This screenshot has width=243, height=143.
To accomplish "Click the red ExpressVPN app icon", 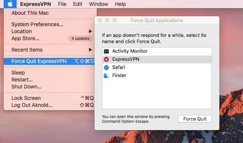I will point(106,59).
